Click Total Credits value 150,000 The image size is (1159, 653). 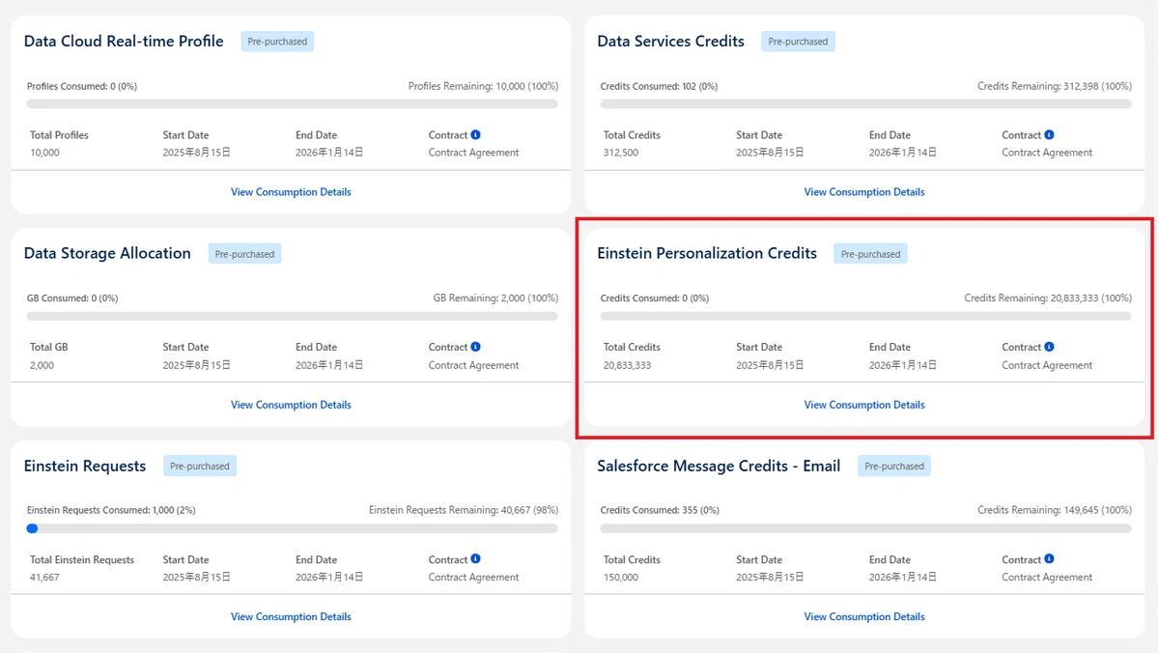point(621,577)
